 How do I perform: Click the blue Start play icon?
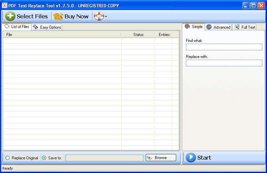(x=191, y=158)
